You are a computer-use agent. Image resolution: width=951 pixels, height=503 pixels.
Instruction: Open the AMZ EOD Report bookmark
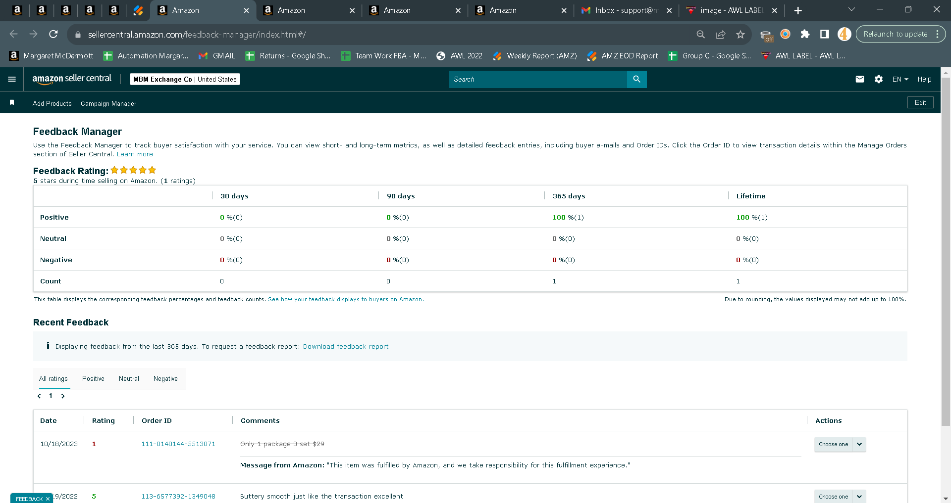tap(623, 56)
